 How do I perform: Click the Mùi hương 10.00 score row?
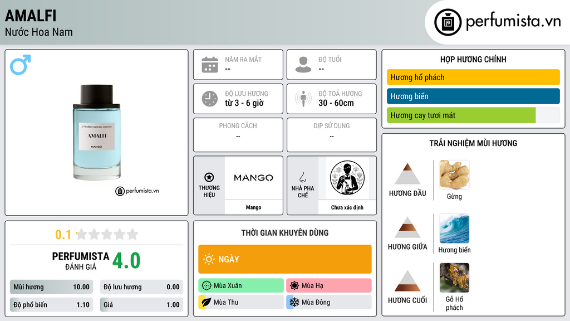tap(51, 287)
